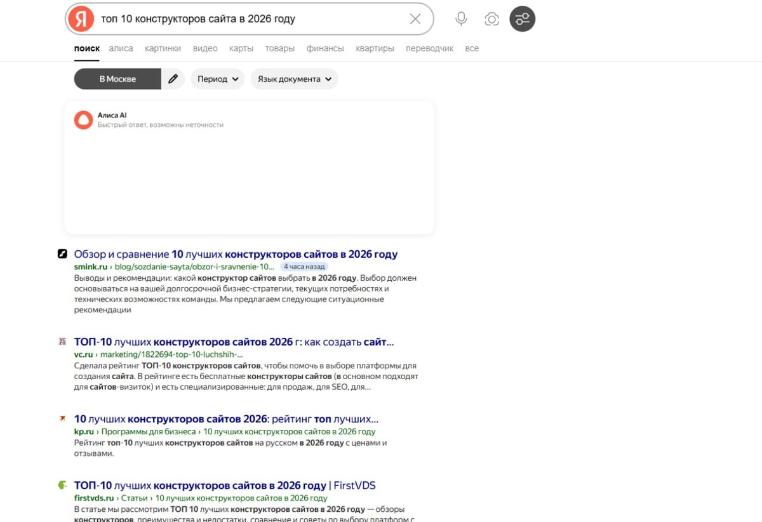Open the квартиры tab
The width and height of the screenshot is (762, 522).
point(375,48)
